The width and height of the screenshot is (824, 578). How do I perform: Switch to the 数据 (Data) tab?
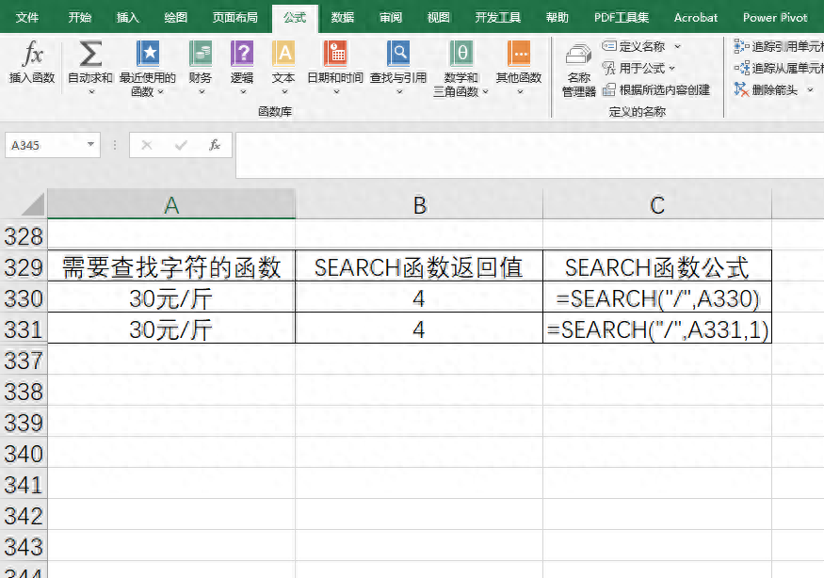(343, 17)
